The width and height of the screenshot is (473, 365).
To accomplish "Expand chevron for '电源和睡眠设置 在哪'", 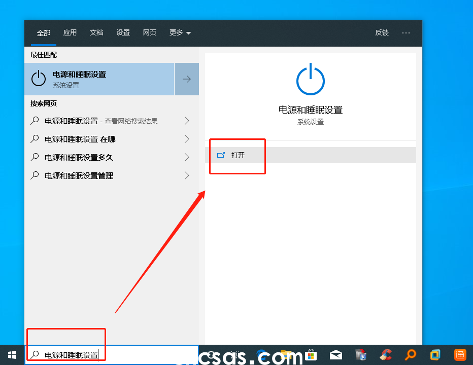I will click(x=187, y=139).
